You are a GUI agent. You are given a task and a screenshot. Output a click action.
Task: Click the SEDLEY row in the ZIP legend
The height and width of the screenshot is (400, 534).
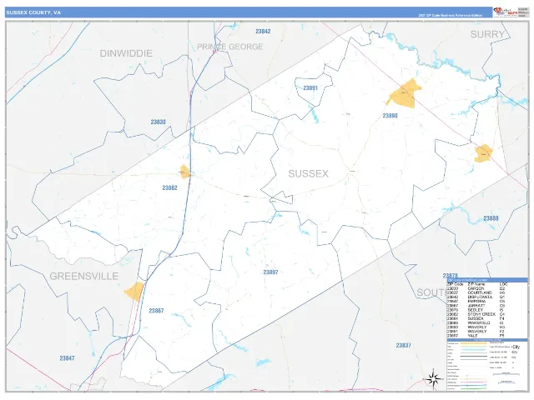pyautogui.click(x=476, y=310)
